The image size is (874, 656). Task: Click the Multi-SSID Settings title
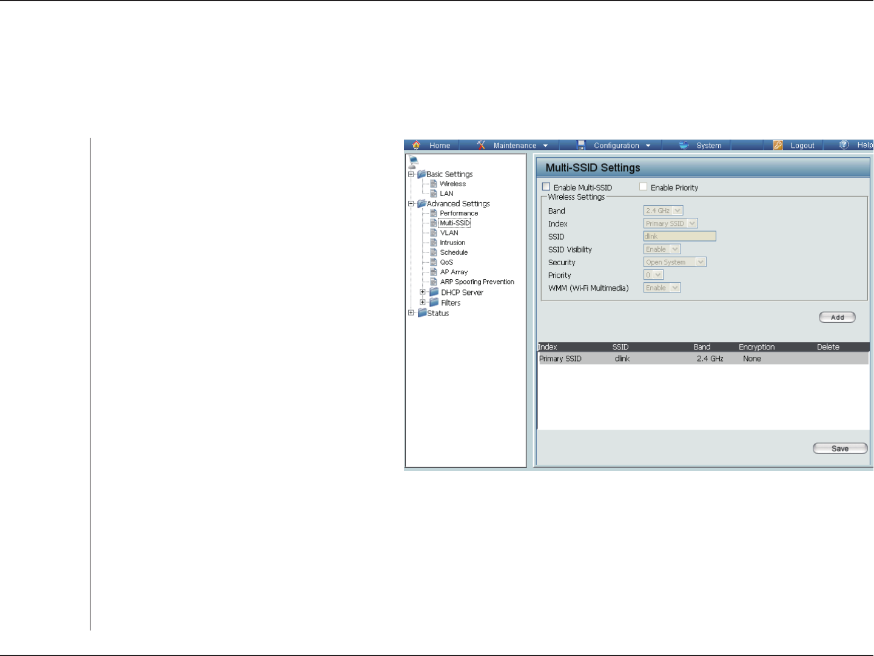click(593, 167)
